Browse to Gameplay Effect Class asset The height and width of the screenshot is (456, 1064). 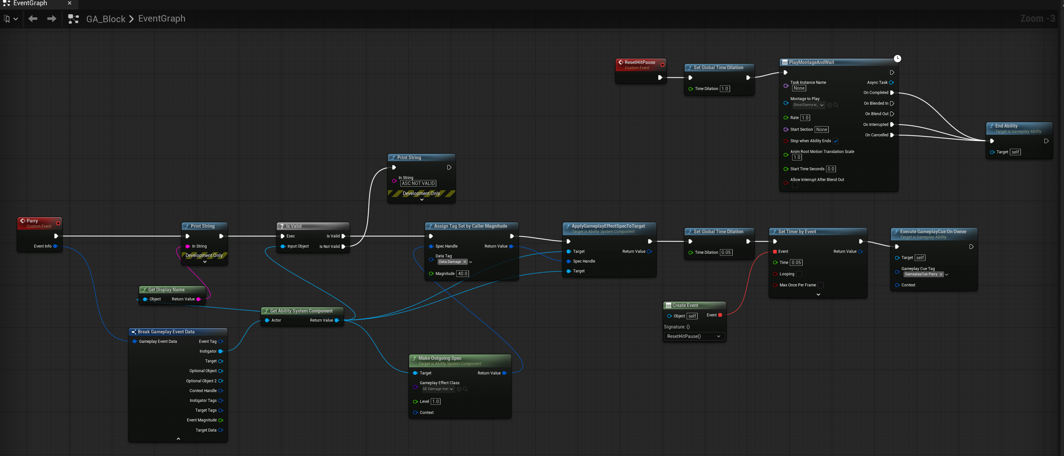[x=465, y=389]
